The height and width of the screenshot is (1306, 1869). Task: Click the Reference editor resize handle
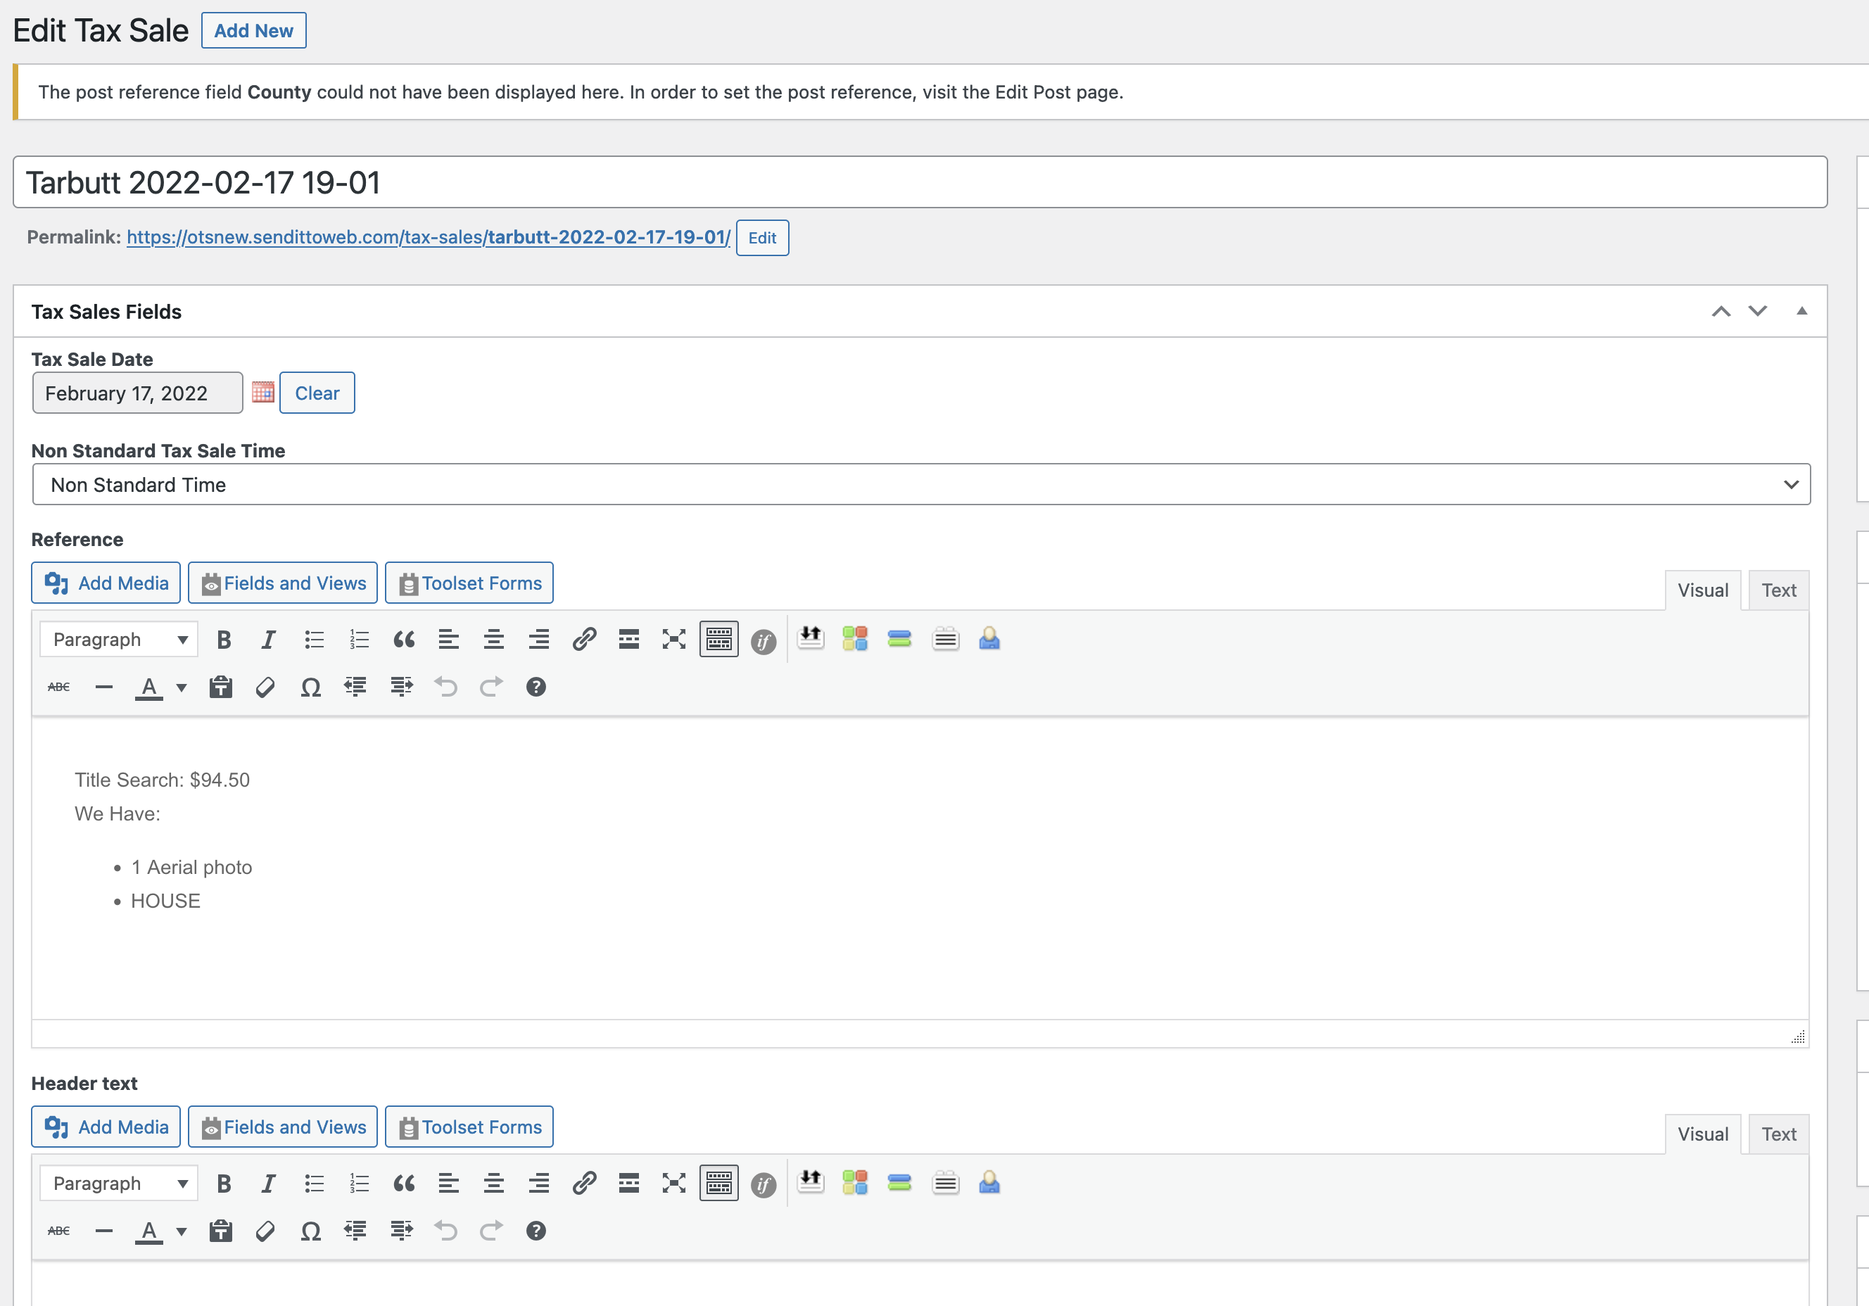click(1798, 1036)
